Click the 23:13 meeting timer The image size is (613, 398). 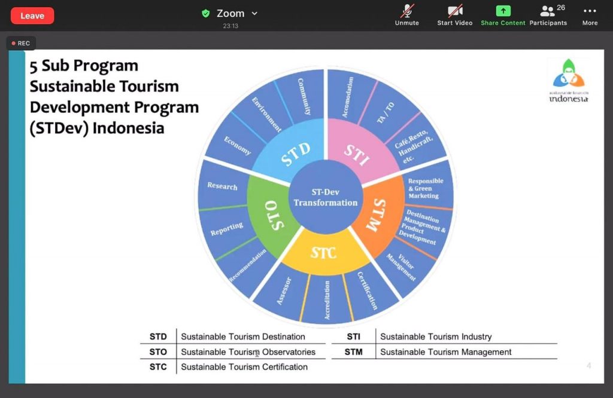pyautogui.click(x=230, y=26)
